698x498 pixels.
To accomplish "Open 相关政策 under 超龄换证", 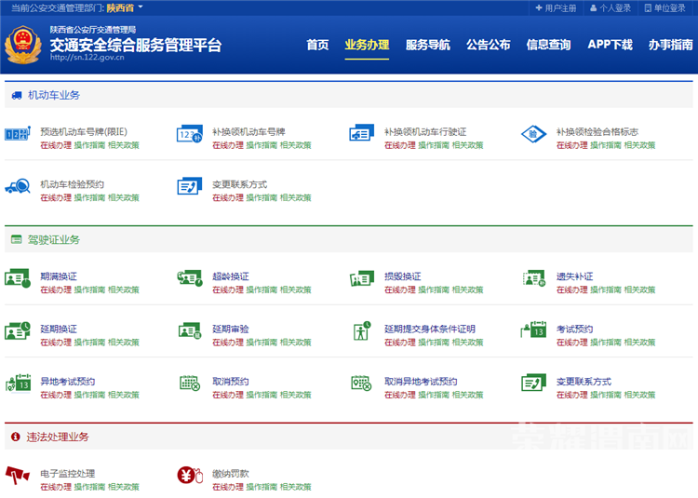I will 295,290.
